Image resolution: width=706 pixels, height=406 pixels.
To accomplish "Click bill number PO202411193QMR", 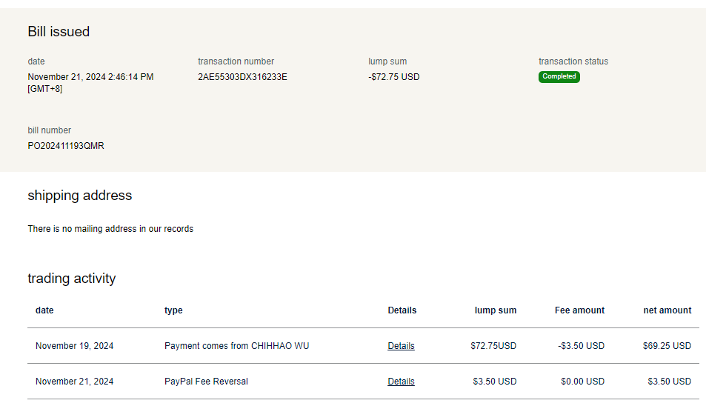I will coord(66,146).
